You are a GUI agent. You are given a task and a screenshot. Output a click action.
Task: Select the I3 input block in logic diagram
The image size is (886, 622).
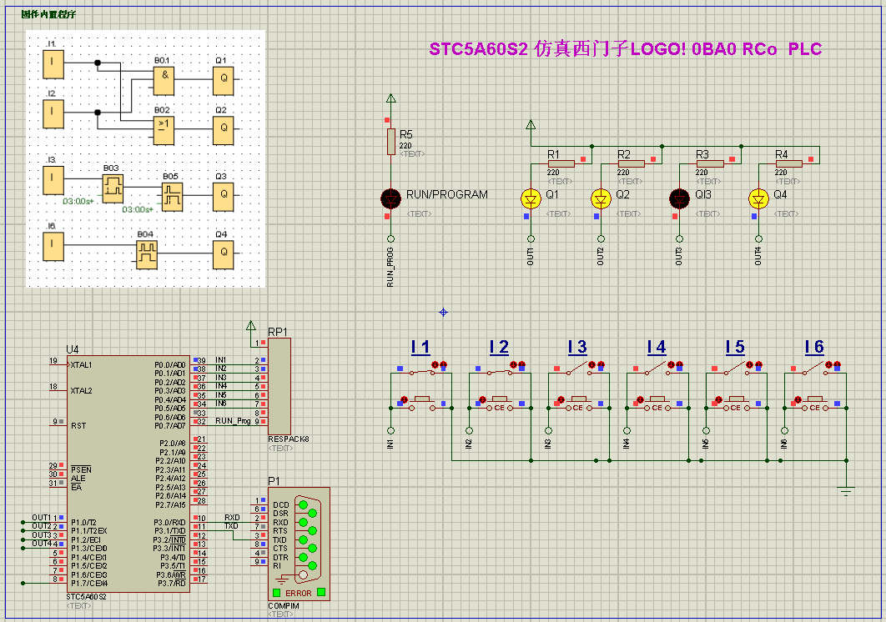click(x=53, y=179)
